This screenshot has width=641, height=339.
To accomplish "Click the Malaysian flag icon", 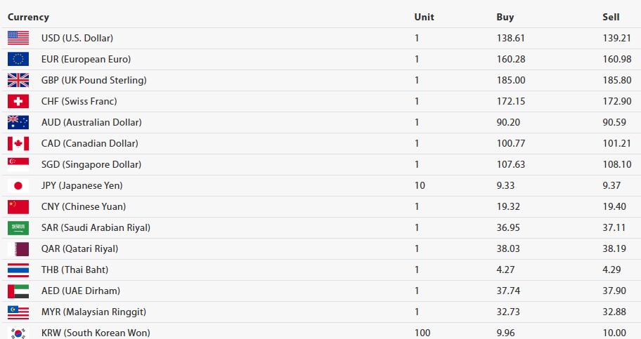I will (18, 312).
